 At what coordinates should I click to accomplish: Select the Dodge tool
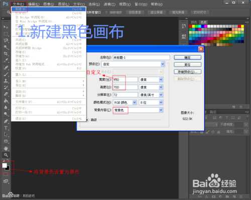click(x=6, y=114)
